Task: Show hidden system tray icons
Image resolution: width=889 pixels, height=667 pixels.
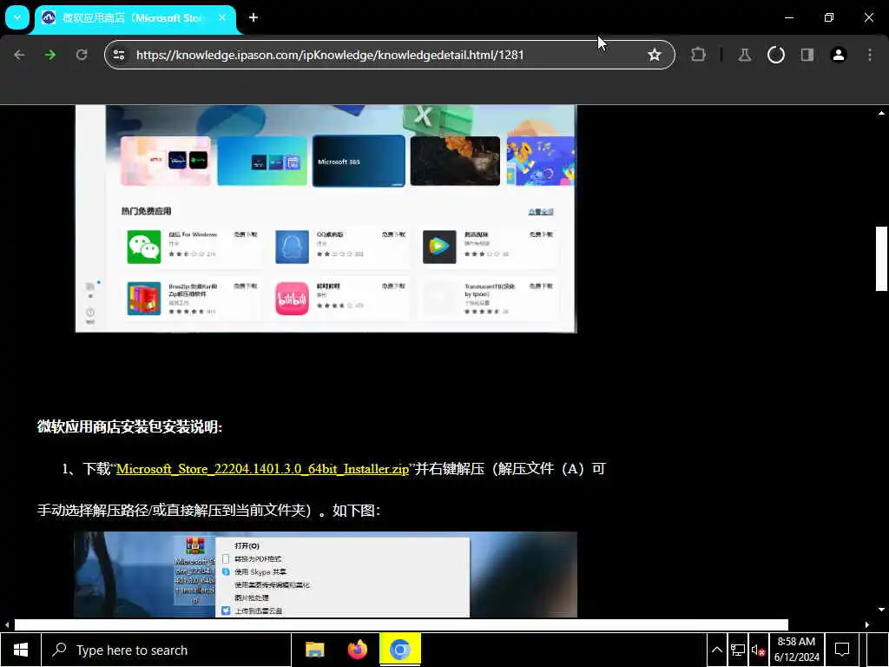Action: click(716, 650)
